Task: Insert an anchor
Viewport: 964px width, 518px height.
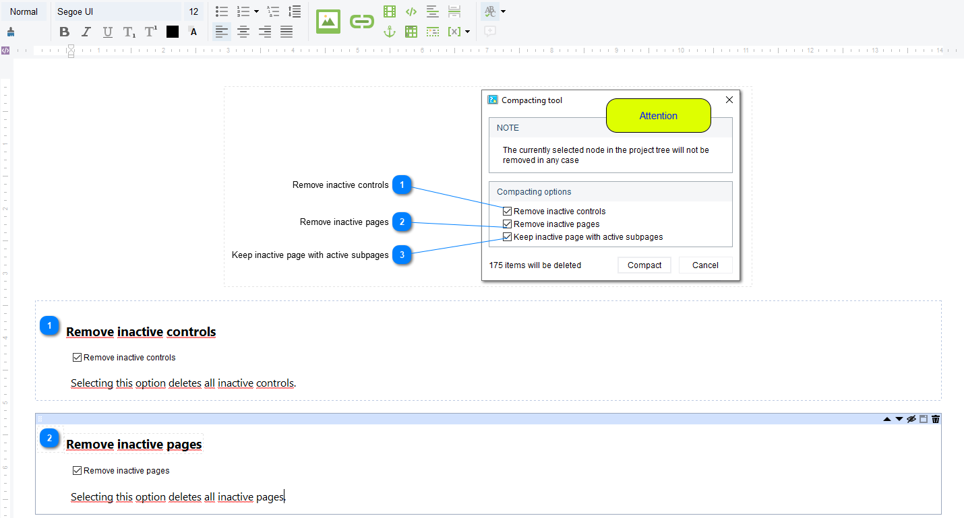Action: pos(390,32)
